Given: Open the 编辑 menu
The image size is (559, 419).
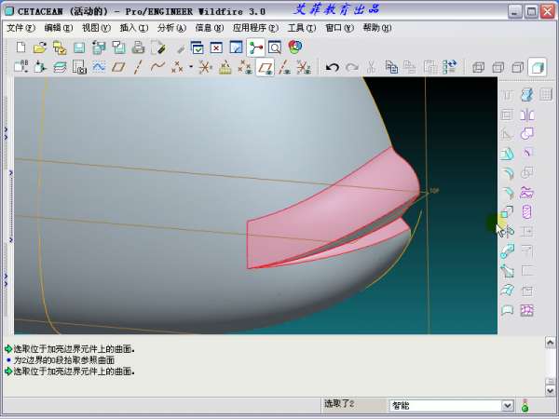Looking at the screenshot, I should click(x=59, y=28).
